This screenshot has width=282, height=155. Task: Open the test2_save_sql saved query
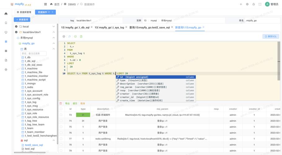(34, 145)
